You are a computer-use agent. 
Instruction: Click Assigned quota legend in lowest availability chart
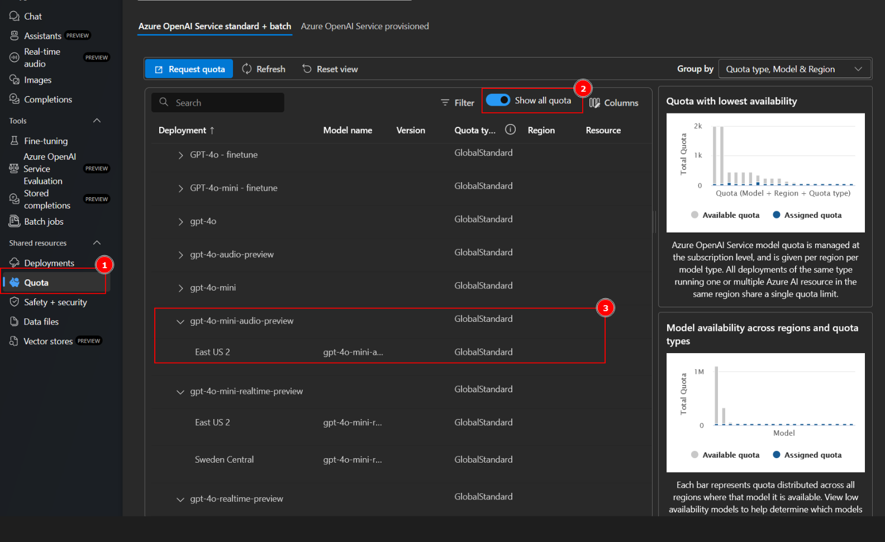click(807, 215)
